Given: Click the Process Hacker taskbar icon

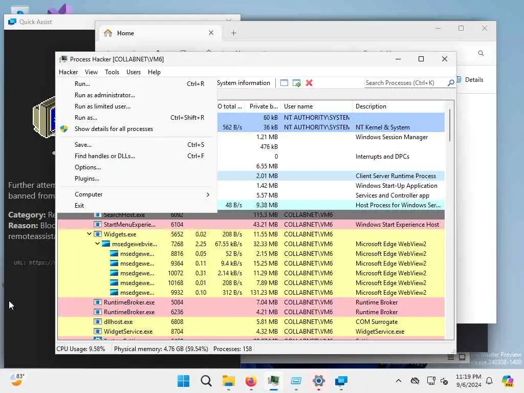Looking at the screenshot, I should tap(273, 381).
